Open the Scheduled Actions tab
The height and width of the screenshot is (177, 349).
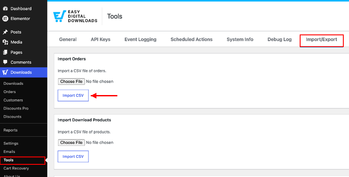tap(192, 40)
